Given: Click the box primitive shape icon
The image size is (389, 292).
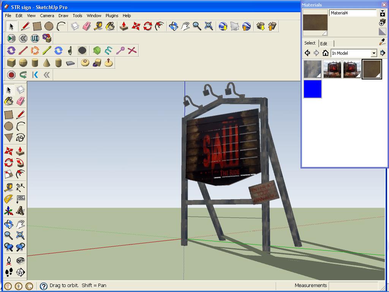Looking at the screenshot, I should (x=11, y=63).
